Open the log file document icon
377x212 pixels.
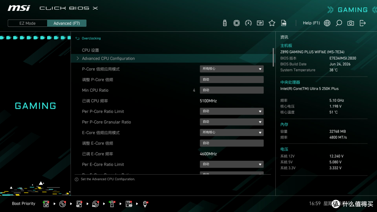pyautogui.click(x=284, y=23)
